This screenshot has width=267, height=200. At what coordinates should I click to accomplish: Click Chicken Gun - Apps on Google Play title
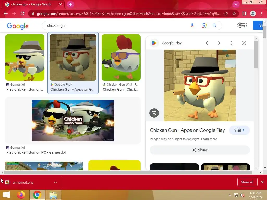(x=187, y=130)
